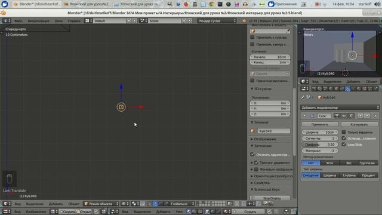Open the Режим объекта mode dropdown

click(101, 204)
